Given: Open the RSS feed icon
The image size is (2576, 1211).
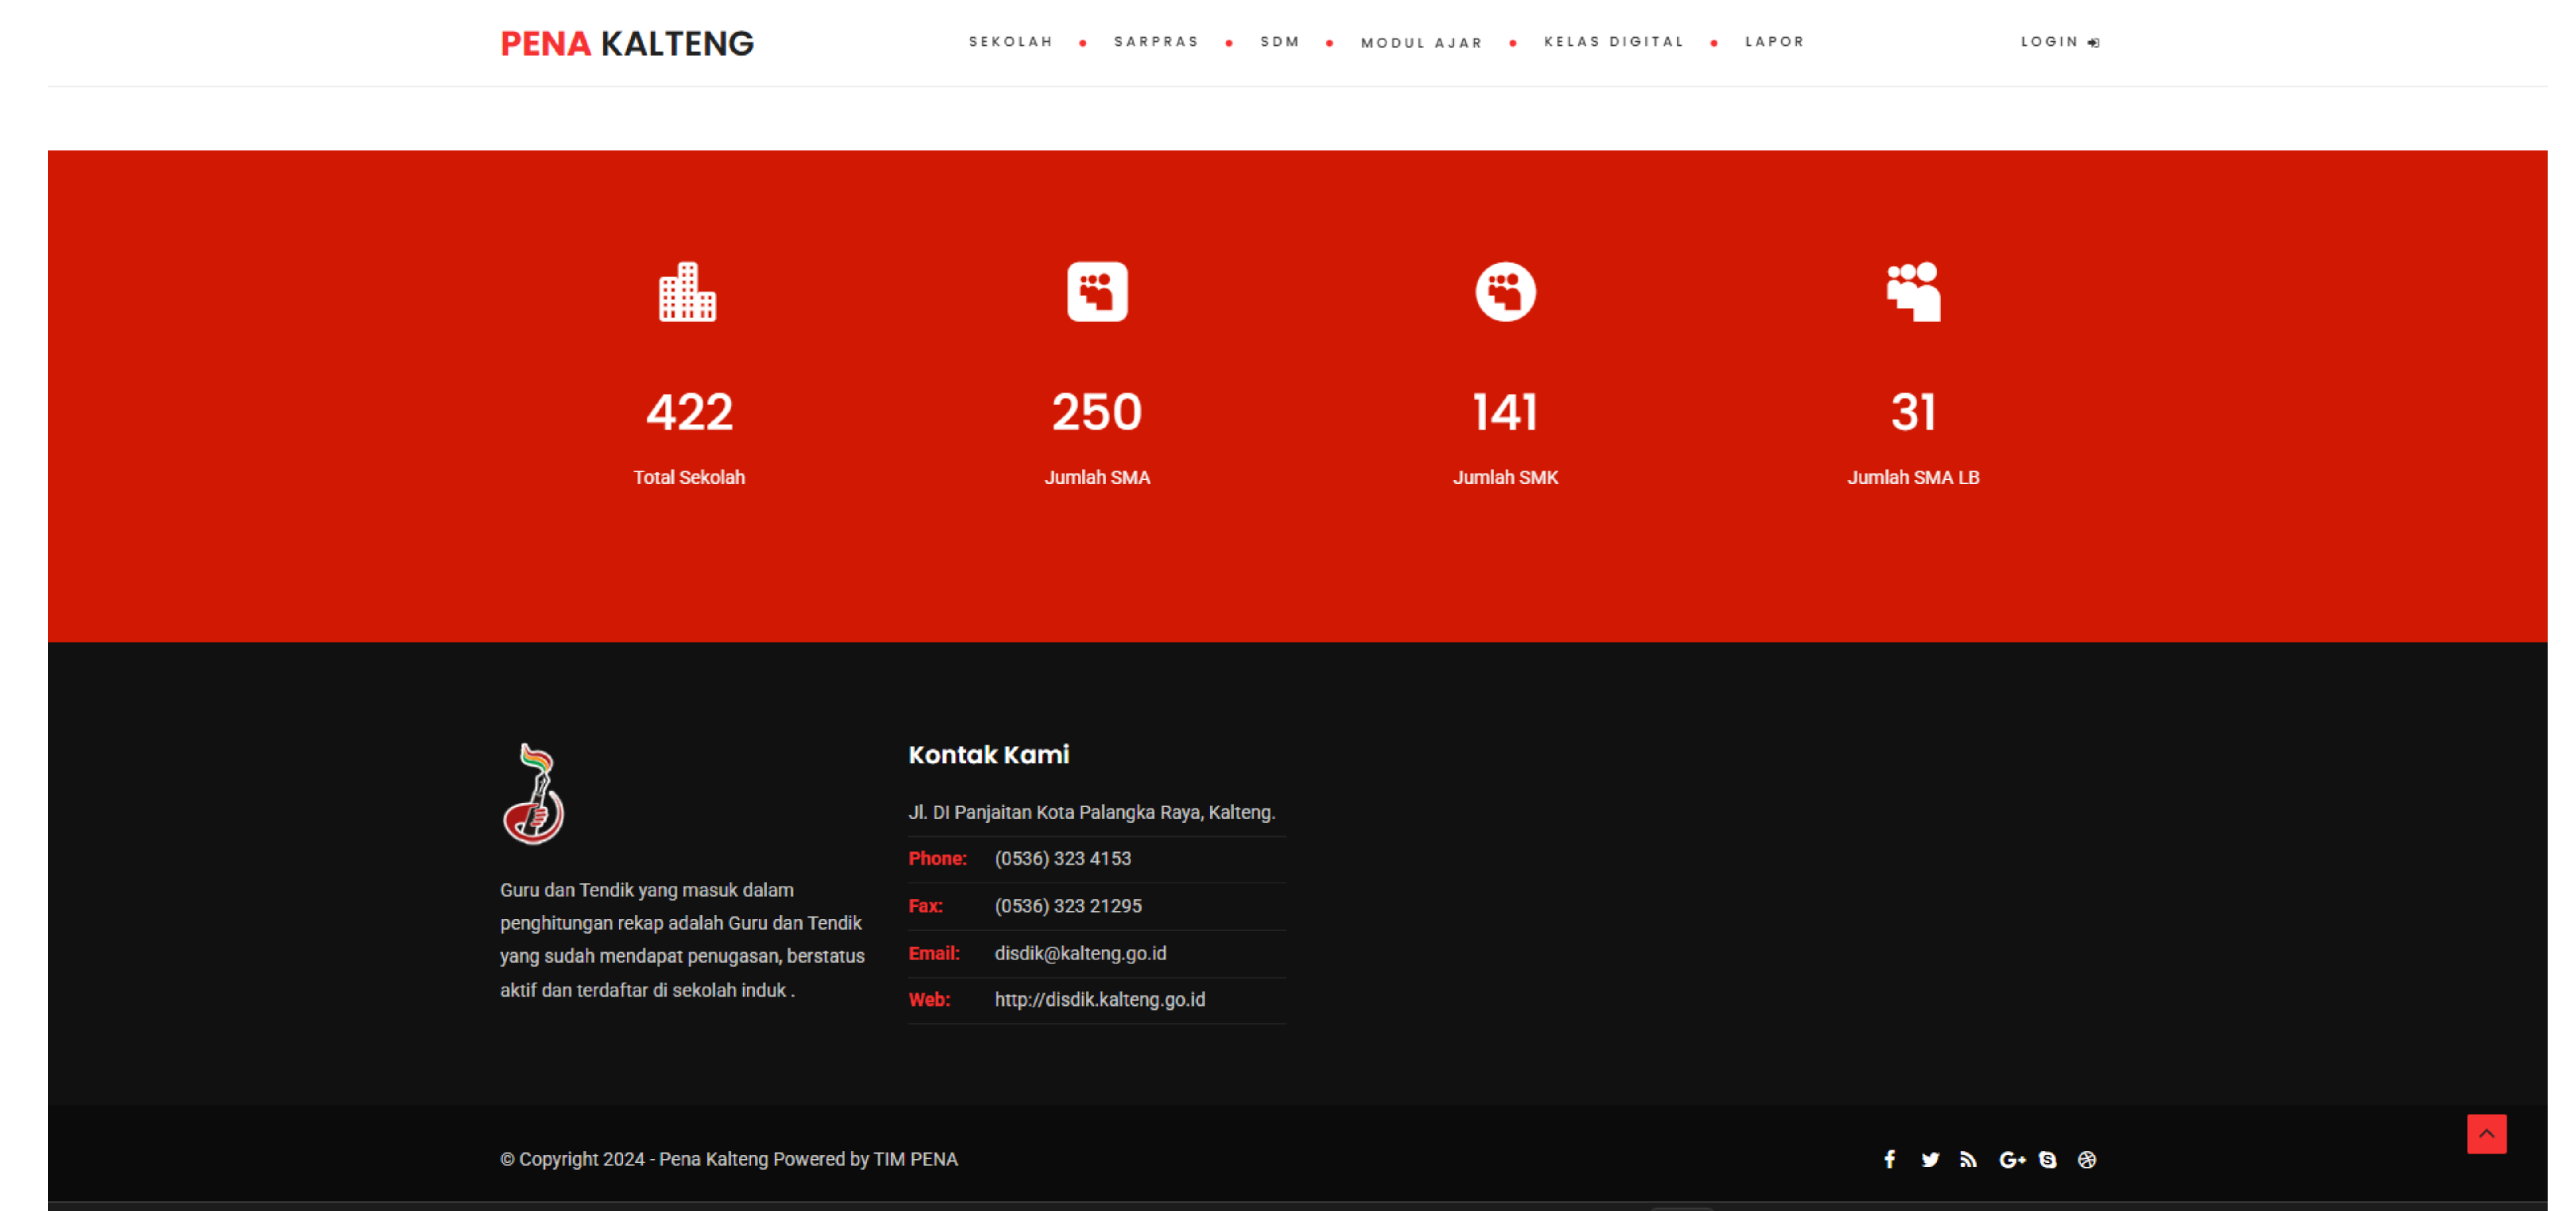Looking at the screenshot, I should [1968, 1159].
